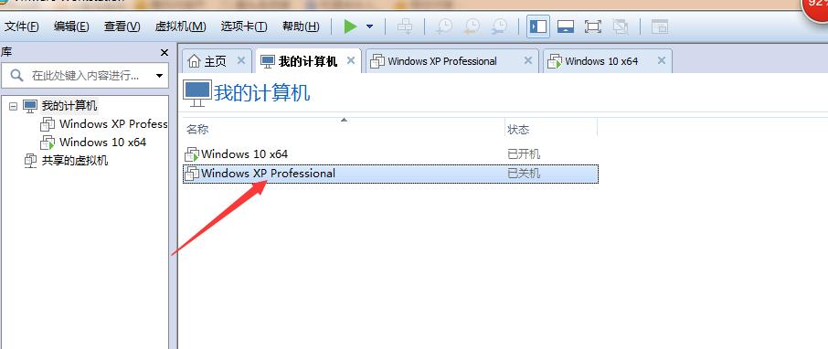828x349 pixels.
Task: Click the send Ctrl+Alt+Del toolbar icon
Action: 405,26
